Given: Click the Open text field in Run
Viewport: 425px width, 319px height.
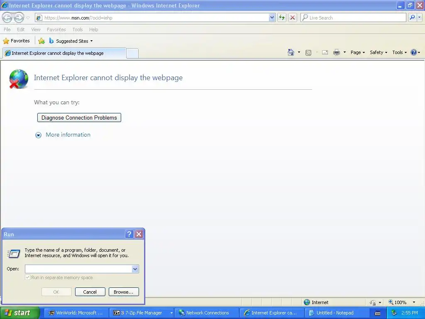Looking at the screenshot, I should [78, 269].
